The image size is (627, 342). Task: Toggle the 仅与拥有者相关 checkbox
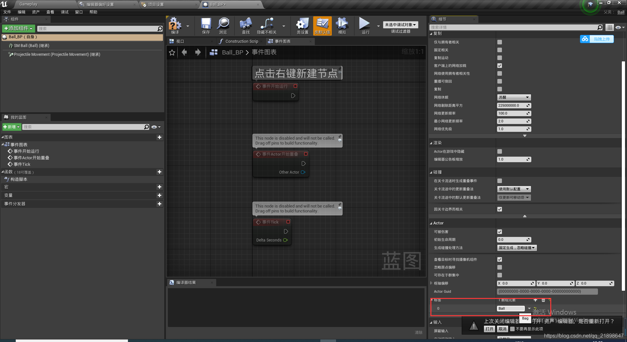500,42
